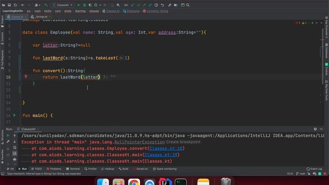Select the Classes.kt breadcrumb
329x185 pixels.
pyautogui.click(x=111, y=11)
